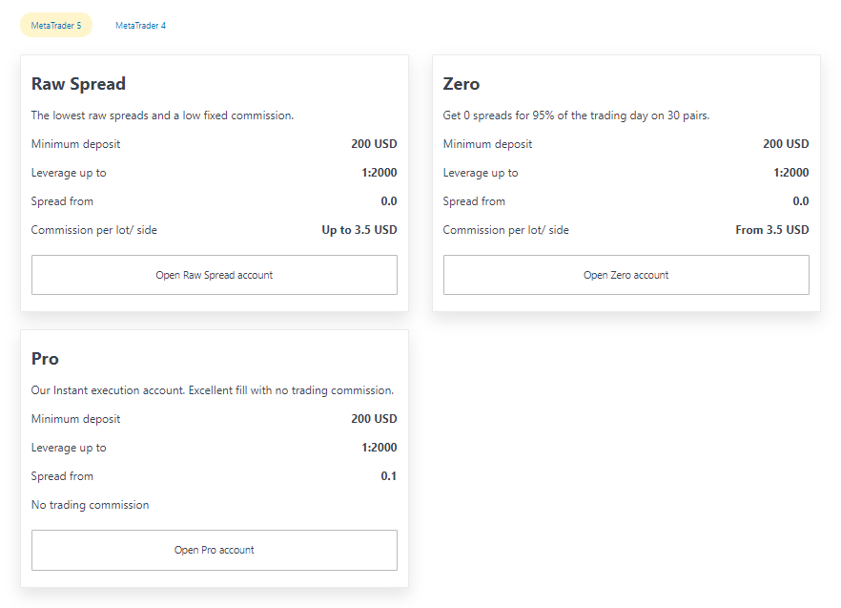Select the Raw Spread card heading
The height and width of the screenshot is (608, 841).
78,84
